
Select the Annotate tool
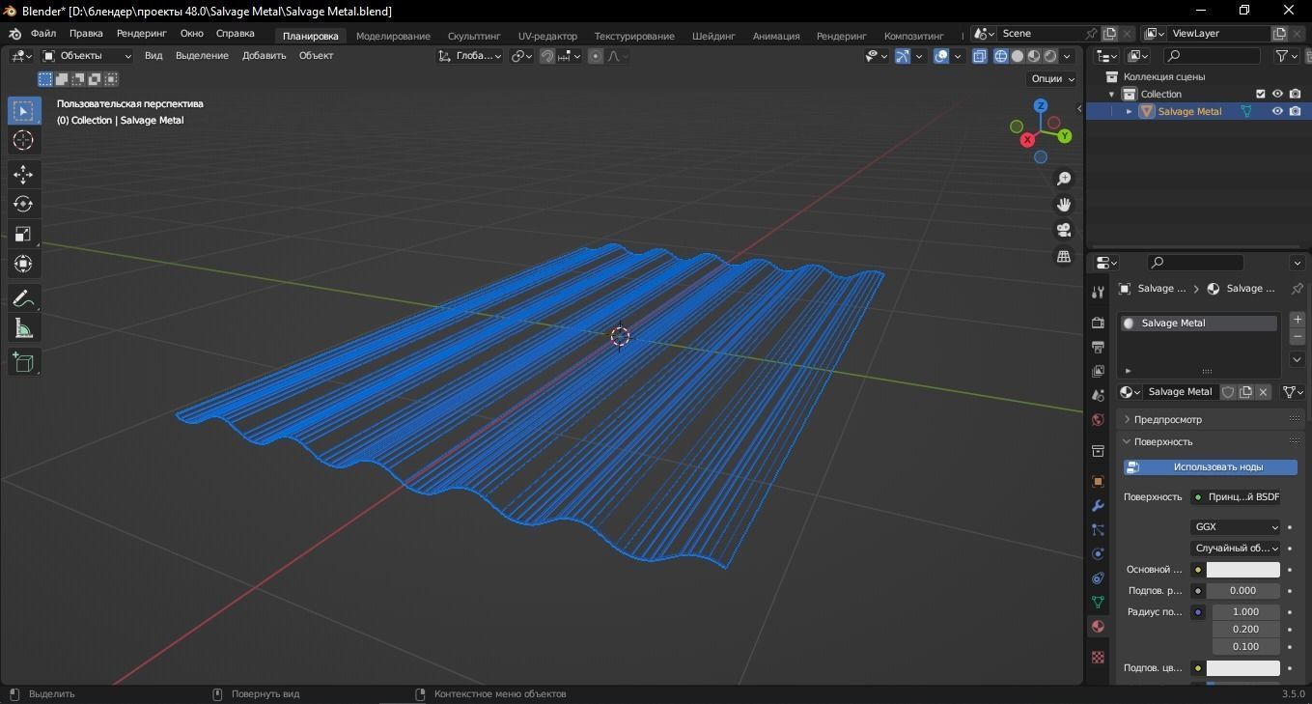point(23,299)
